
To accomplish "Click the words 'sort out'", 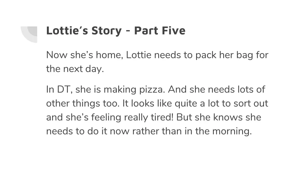I will 251,103.
